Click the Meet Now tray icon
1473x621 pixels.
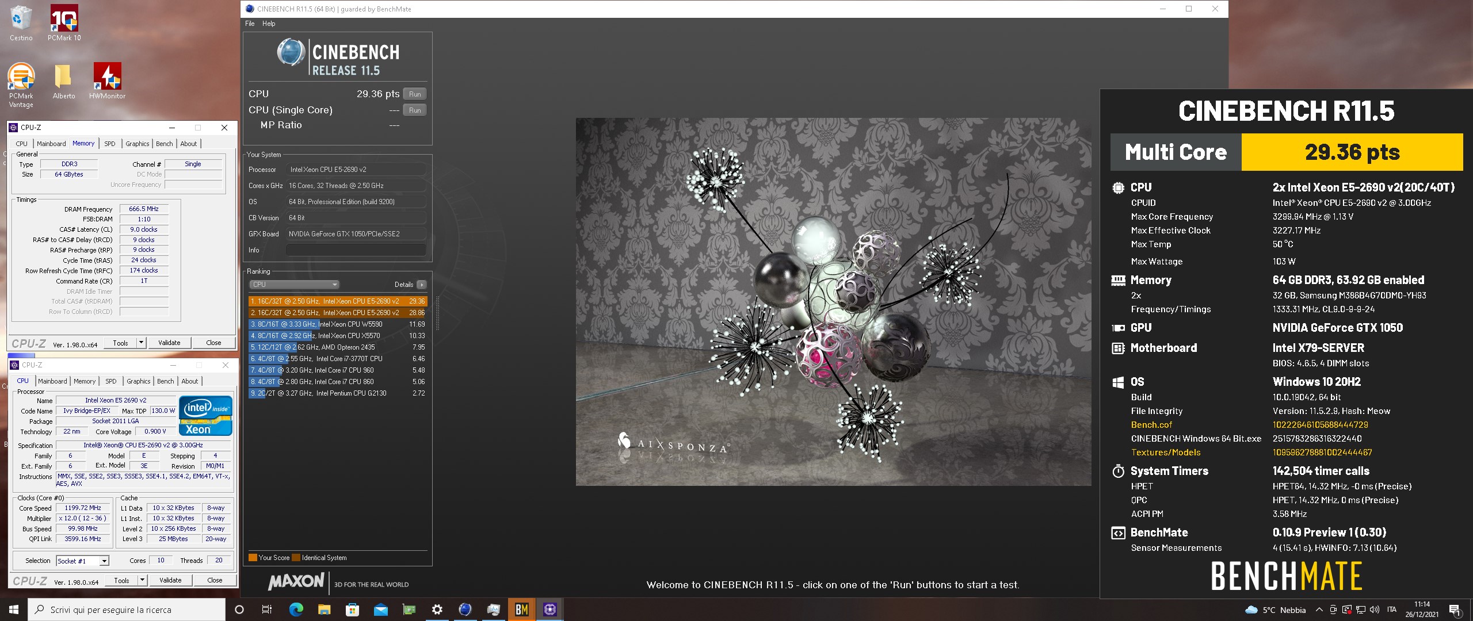point(1333,609)
